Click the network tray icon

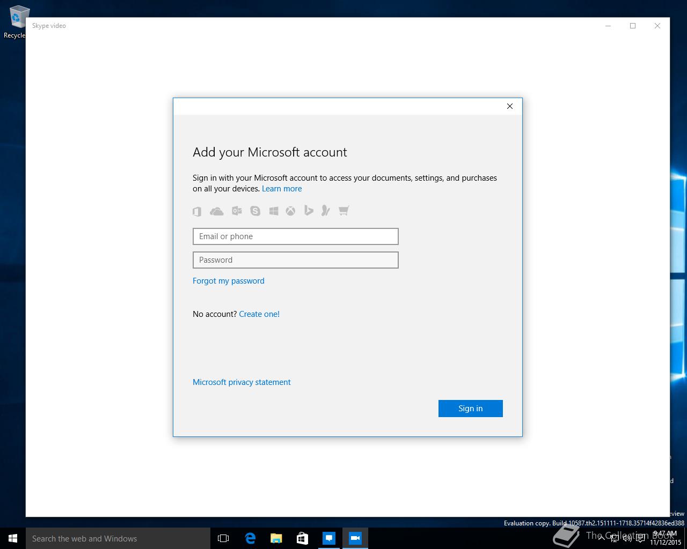pyautogui.click(x=615, y=538)
